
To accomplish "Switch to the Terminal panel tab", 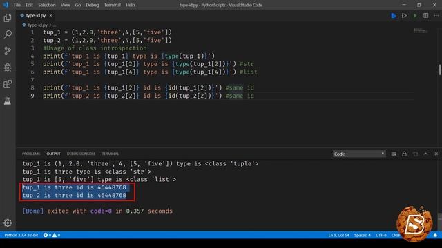I will coord(110,154).
